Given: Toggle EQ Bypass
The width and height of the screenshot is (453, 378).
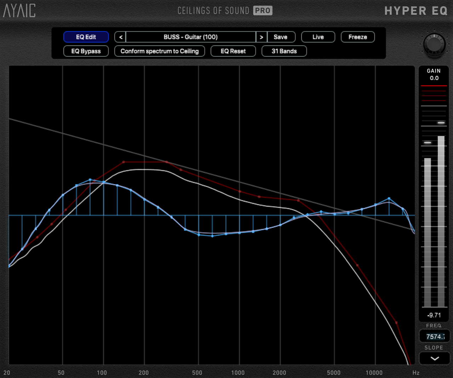Looking at the screenshot, I should [x=86, y=51].
